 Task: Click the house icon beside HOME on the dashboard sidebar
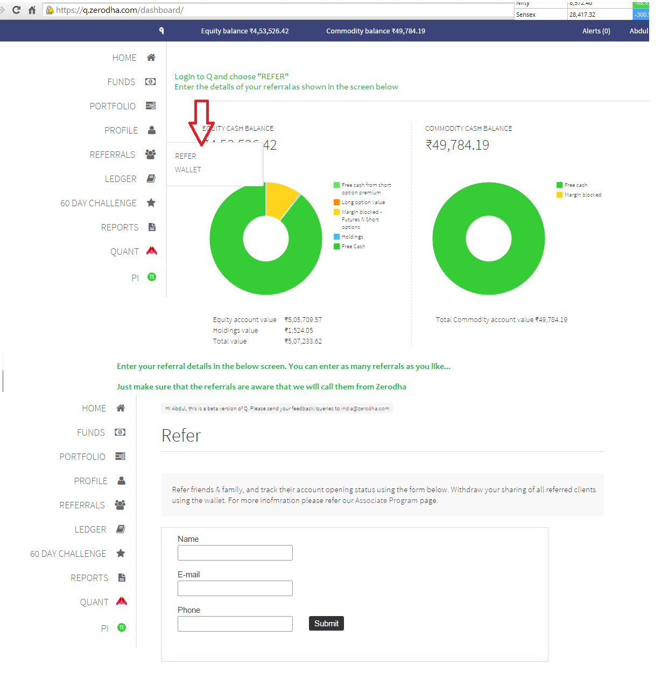click(x=151, y=57)
